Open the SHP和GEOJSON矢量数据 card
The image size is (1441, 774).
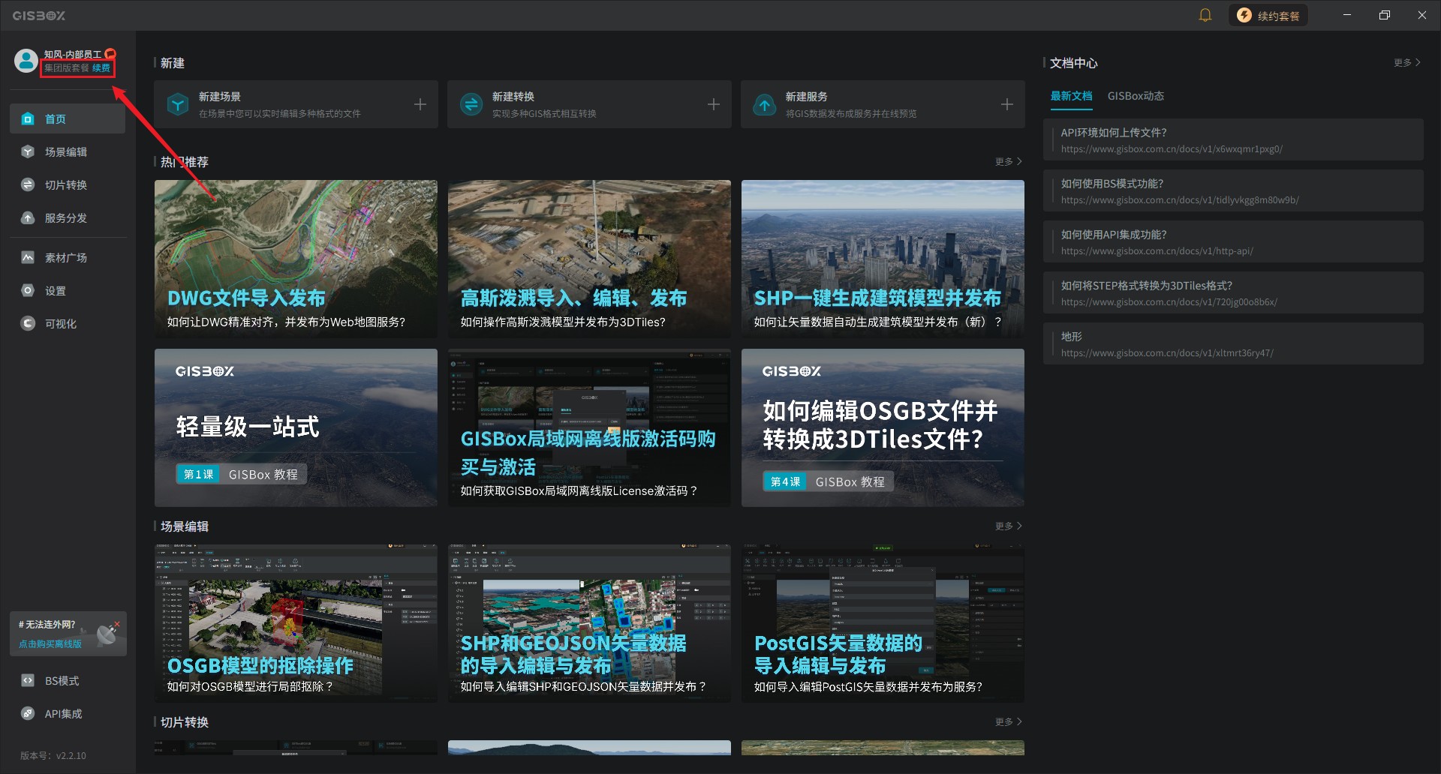click(589, 623)
